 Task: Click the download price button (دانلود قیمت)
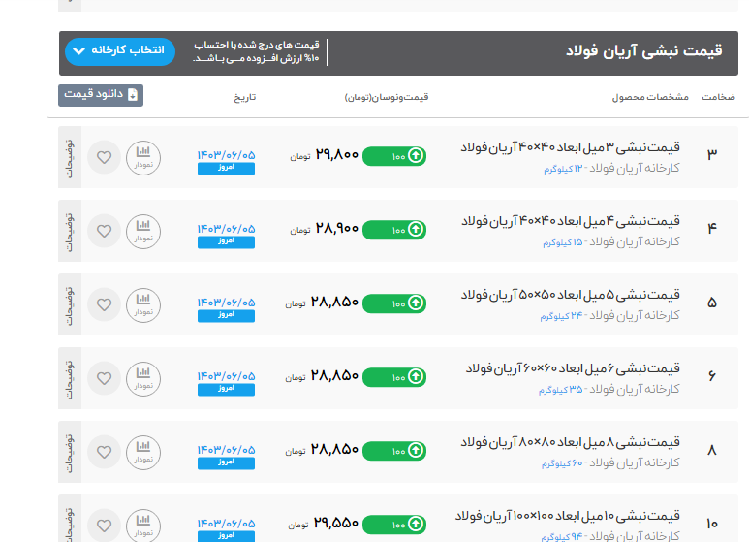click(101, 95)
